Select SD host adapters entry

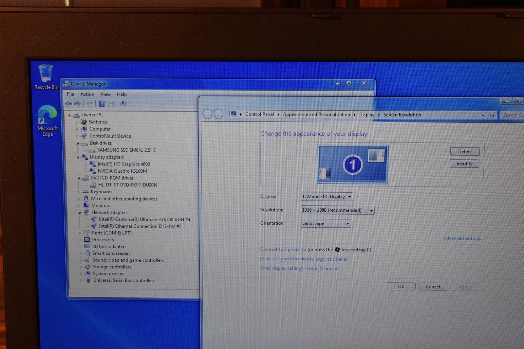pyautogui.click(x=109, y=247)
